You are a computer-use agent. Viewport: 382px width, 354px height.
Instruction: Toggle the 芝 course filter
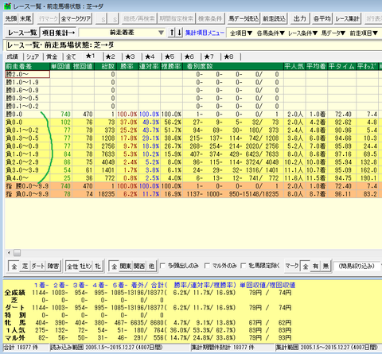[25, 266]
